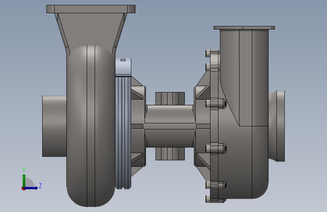This screenshot has width=327, height=212.
Task: Click the red X axis dot at triad origin
Action: coord(23,188)
